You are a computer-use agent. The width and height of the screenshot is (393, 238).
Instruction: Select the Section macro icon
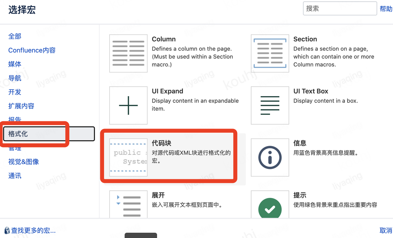click(270, 53)
